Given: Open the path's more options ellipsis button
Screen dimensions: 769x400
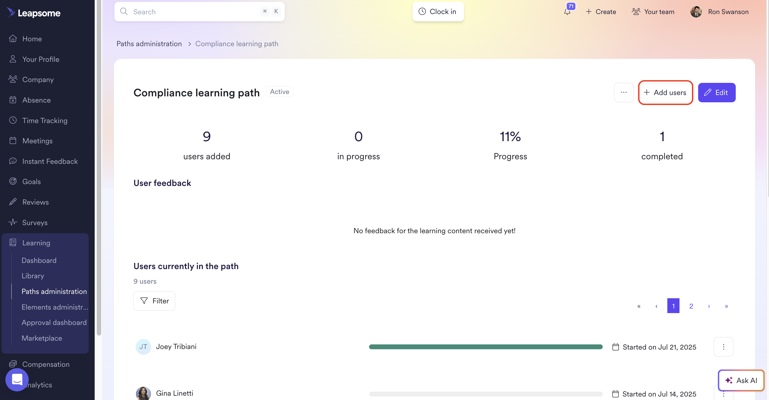Looking at the screenshot, I should [623, 92].
